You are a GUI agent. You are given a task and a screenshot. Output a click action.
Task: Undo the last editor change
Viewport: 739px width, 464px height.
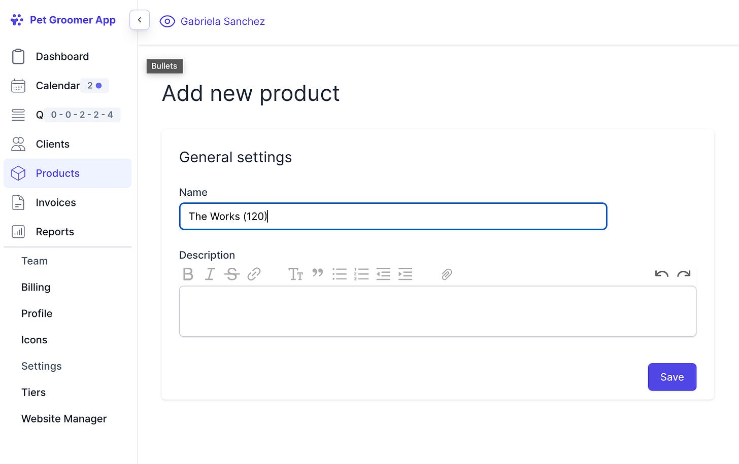coord(661,274)
